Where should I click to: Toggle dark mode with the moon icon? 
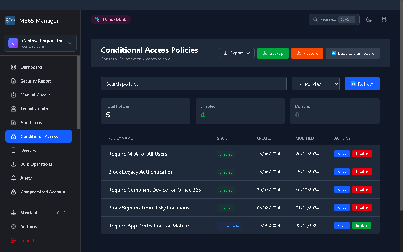tap(369, 20)
